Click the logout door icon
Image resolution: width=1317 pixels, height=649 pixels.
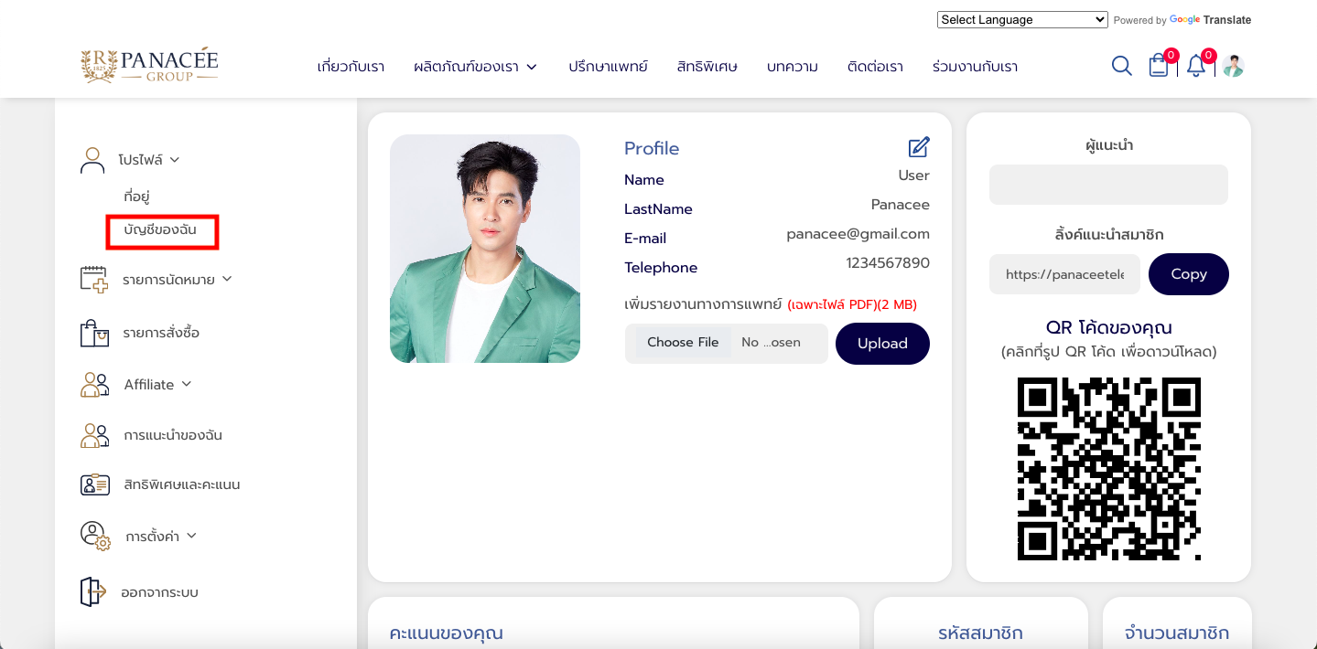pos(92,591)
